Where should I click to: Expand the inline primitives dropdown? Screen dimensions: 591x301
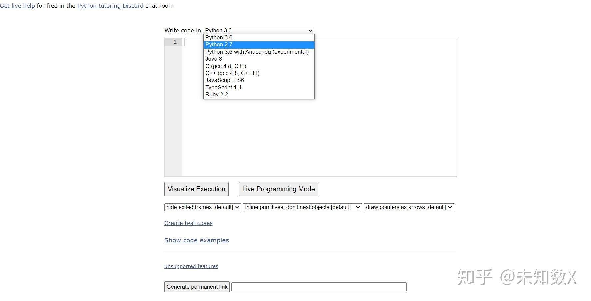pyautogui.click(x=302, y=207)
